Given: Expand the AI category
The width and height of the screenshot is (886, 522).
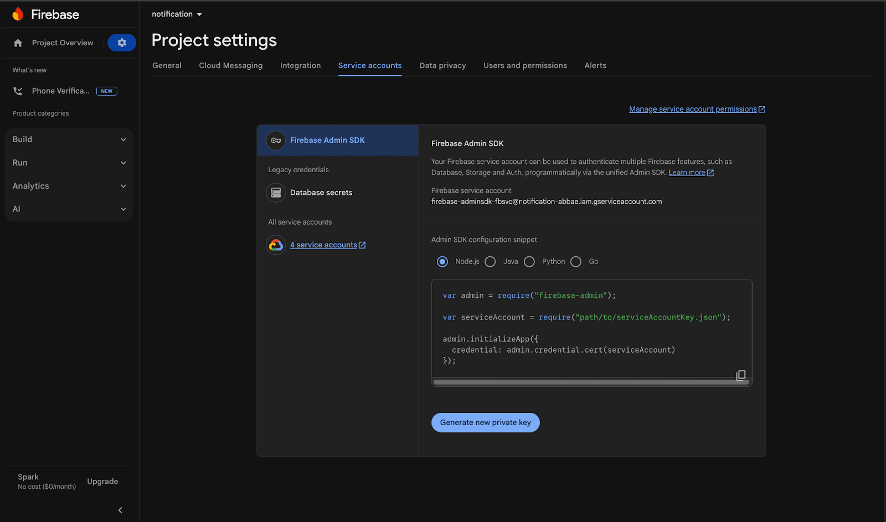Looking at the screenshot, I should pos(69,209).
